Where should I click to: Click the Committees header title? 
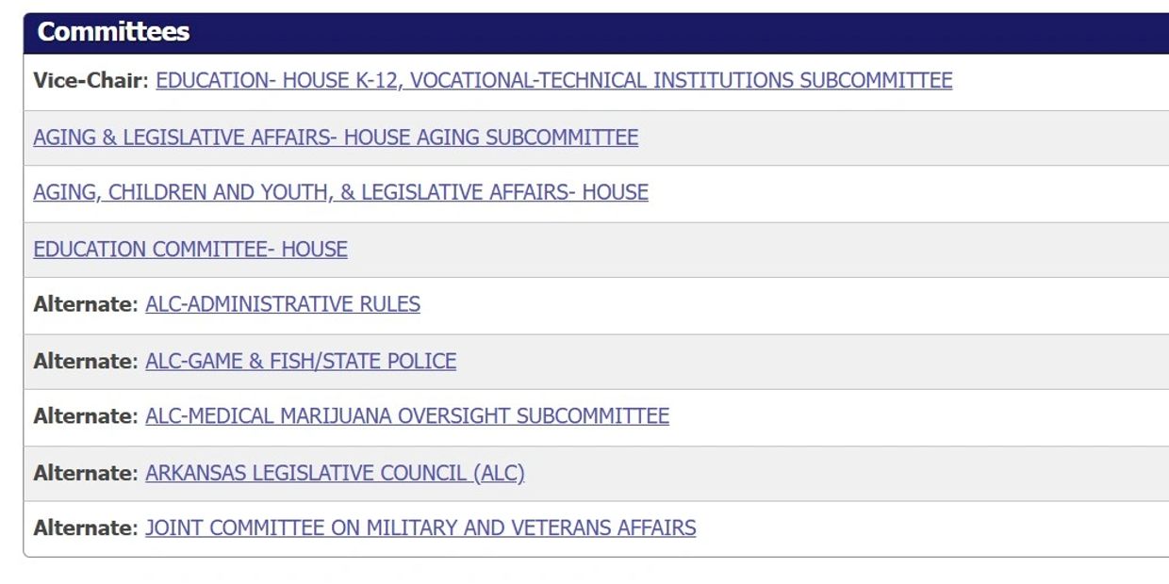tap(113, 32)
